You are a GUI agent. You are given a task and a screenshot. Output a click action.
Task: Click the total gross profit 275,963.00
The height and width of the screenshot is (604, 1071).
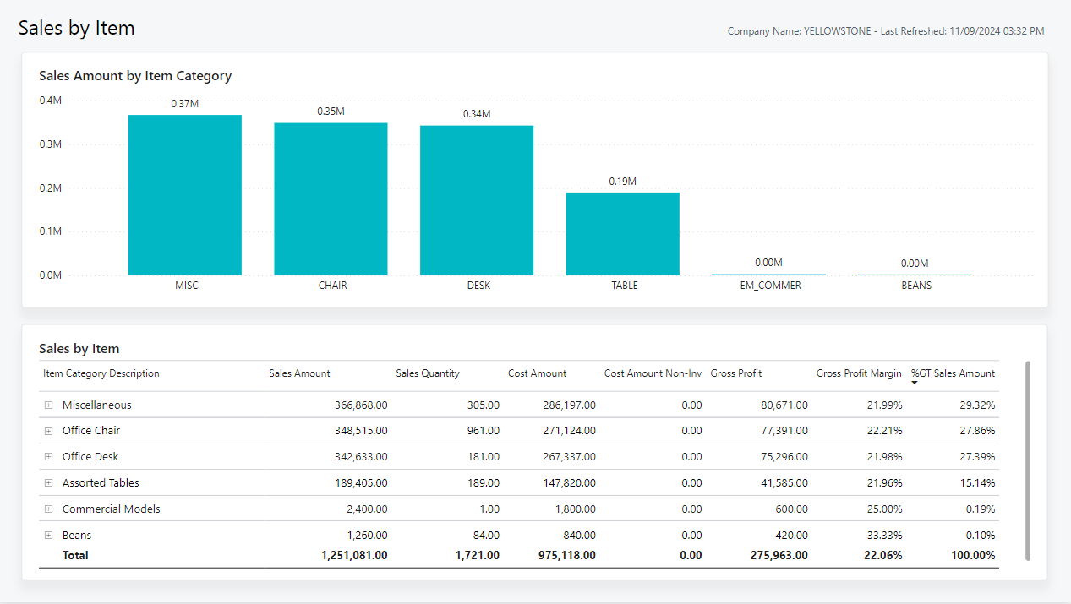coord(779,556)
